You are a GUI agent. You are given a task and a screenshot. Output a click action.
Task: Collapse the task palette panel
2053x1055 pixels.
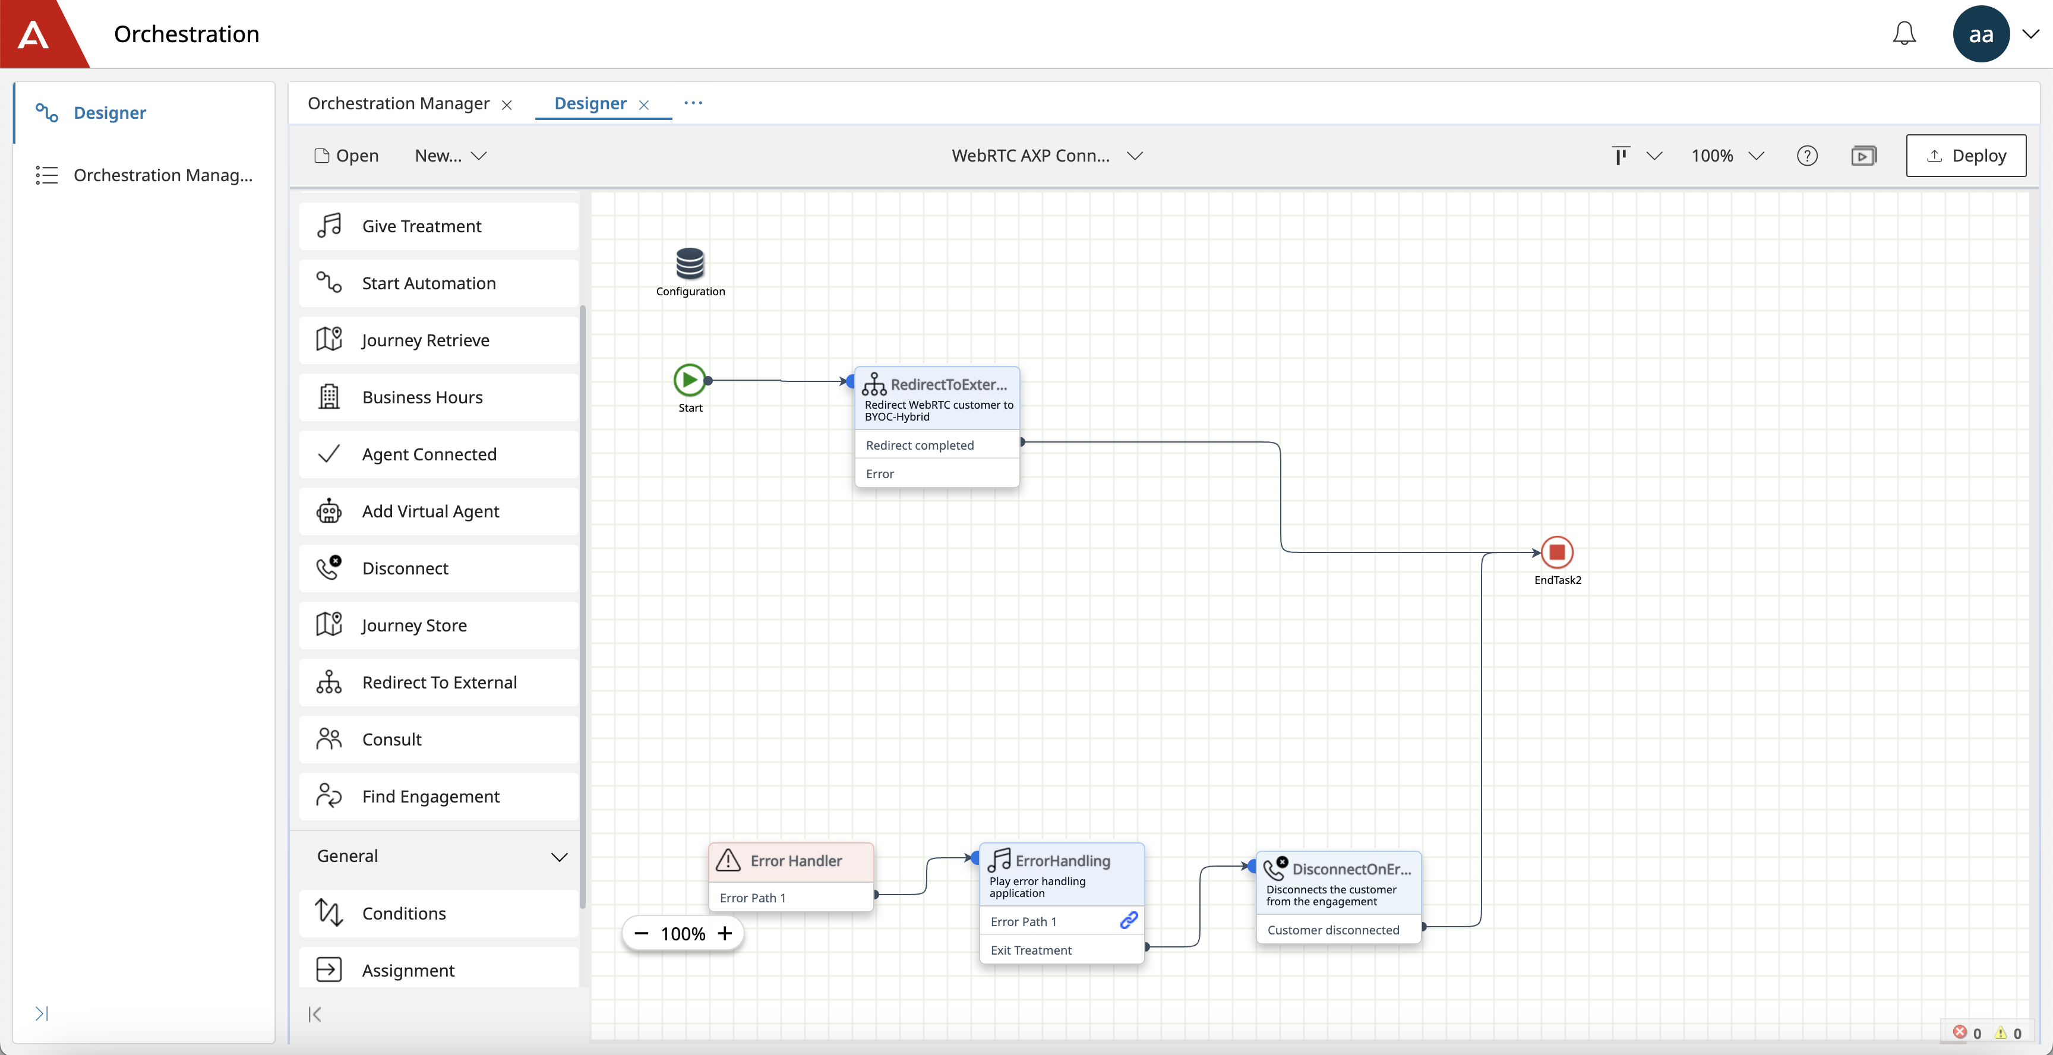(315, 1013)
